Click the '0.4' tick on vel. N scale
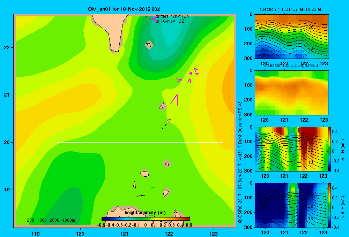Image resolution: width=349 pixels, height=237 pixels. click(335, 132)
